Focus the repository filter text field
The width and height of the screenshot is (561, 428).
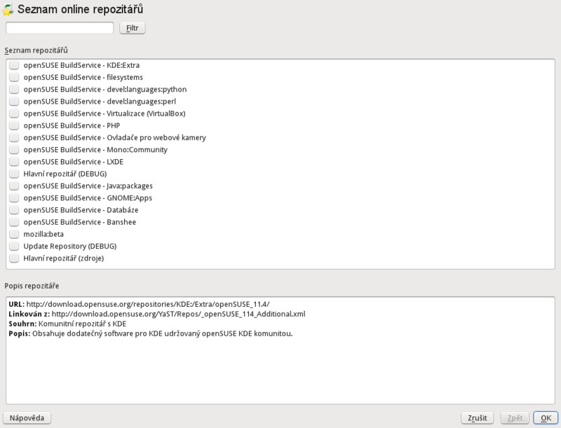point(60,28)
